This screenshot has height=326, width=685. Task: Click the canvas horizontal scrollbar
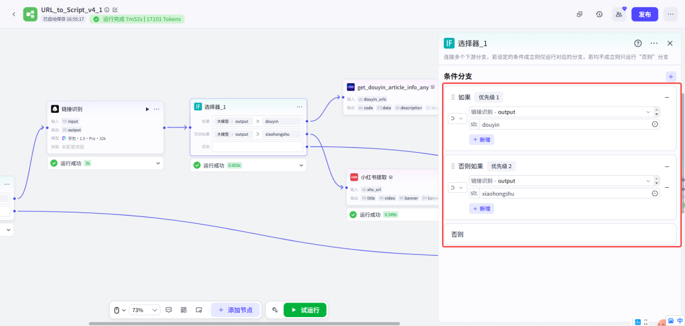pyautogui.click(x=244, y=324)
